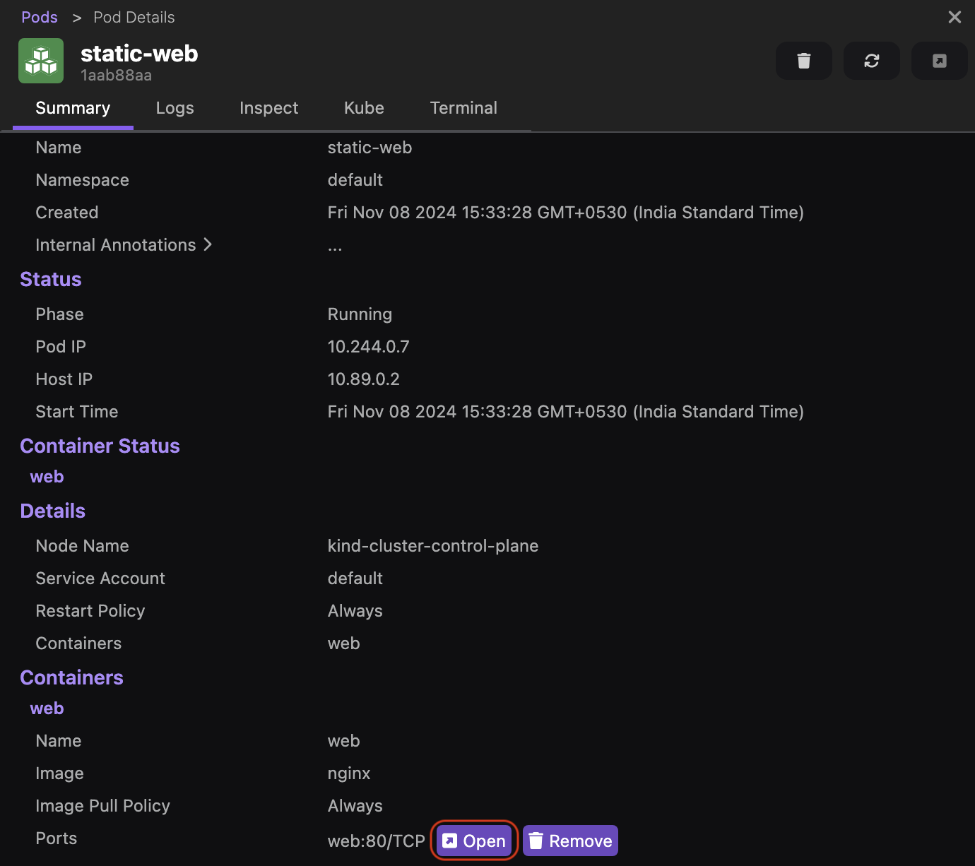This screenshot has width=975, height=866.
Task: Click the static-web pod title
Action: (139, 54)
